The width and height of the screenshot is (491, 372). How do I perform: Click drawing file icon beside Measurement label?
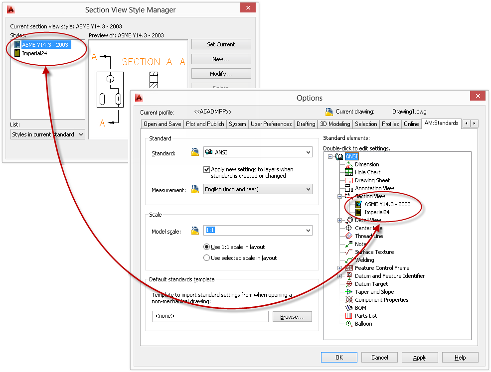point(195,189)
